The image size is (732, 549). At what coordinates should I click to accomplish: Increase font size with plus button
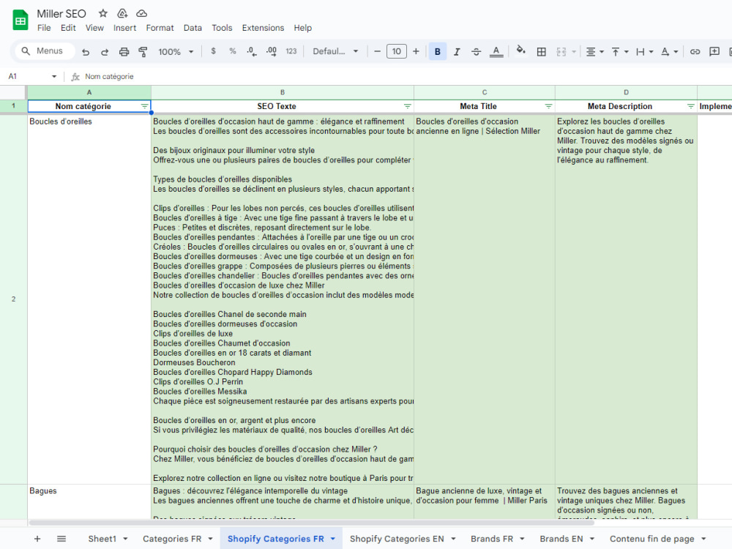(416, 51)
